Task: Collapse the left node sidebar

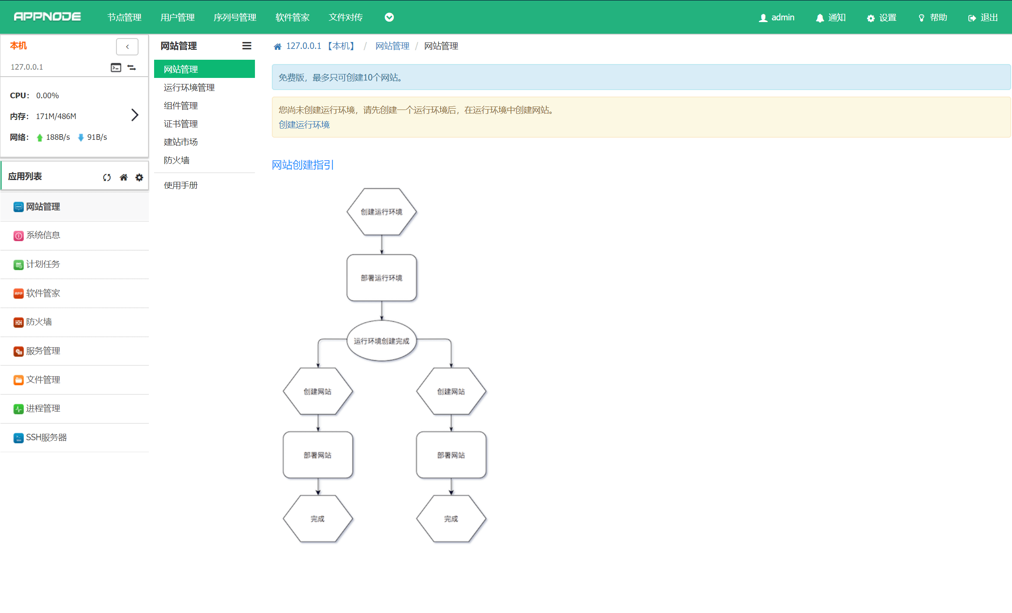Action: 127,47
